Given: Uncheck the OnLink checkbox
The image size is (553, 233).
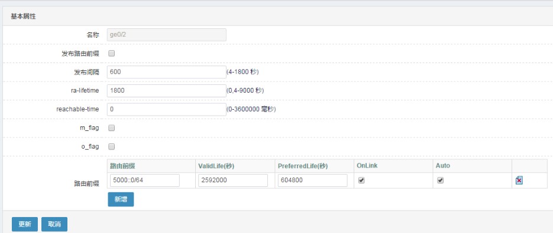Looking at the screenshot, I should [x=361, y=180].
